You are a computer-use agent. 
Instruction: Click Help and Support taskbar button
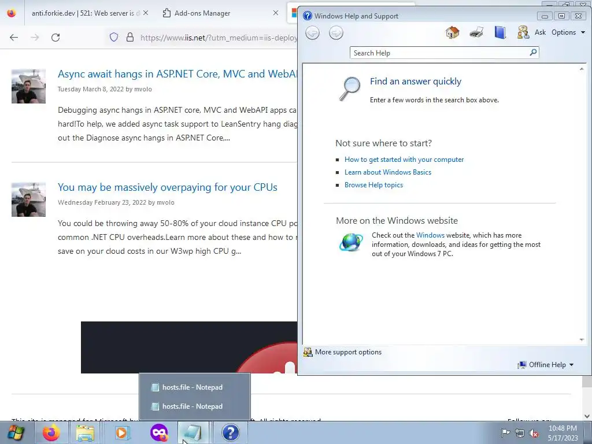tap(230, 432)
